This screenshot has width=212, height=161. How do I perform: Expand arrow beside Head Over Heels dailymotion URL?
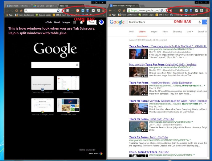click(204, 86)
